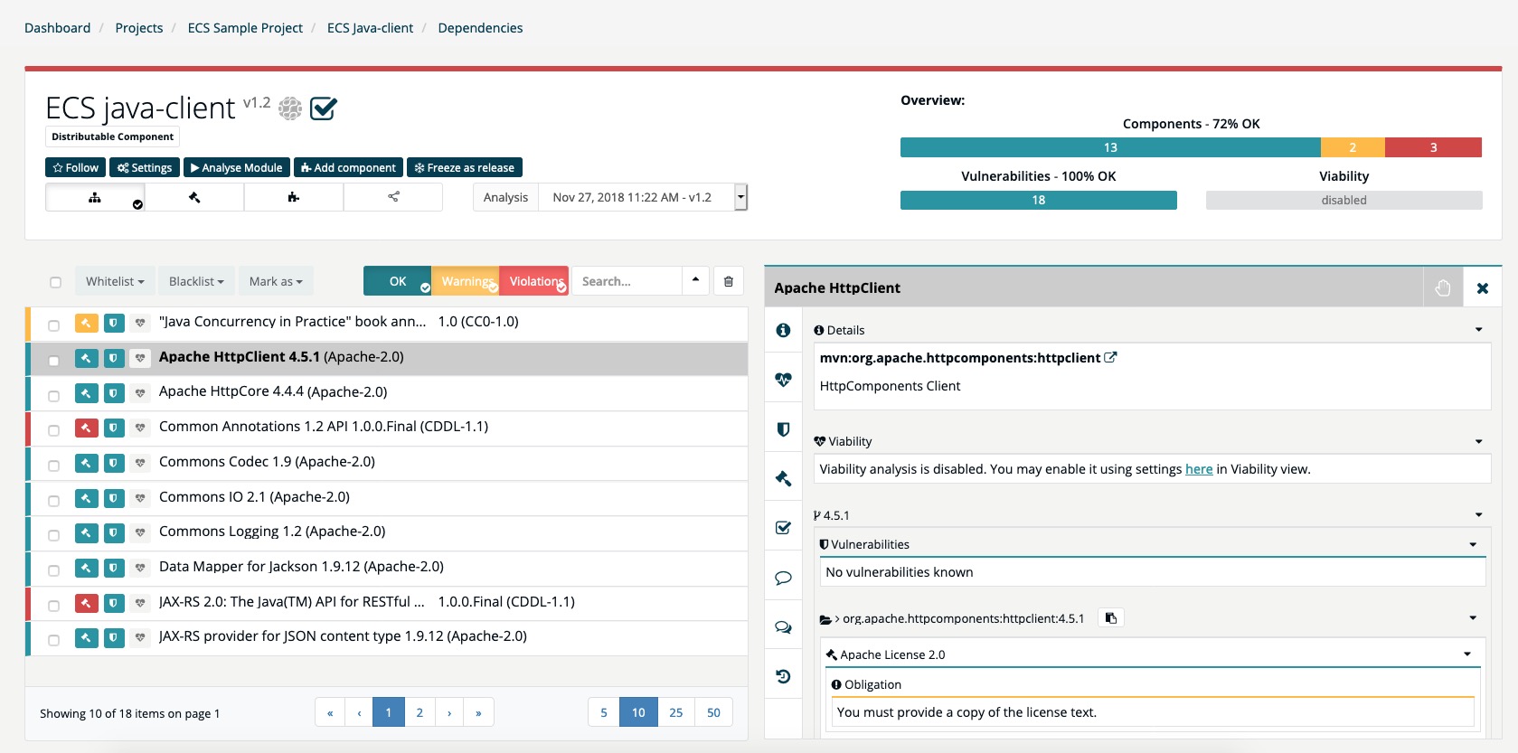Open the history sidebar icon
This screenshot has height=753, width=1518.
[783, 676]
